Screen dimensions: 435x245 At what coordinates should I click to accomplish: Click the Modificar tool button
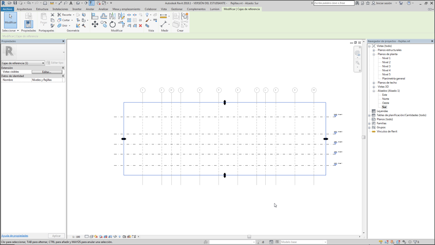(11, 20)
